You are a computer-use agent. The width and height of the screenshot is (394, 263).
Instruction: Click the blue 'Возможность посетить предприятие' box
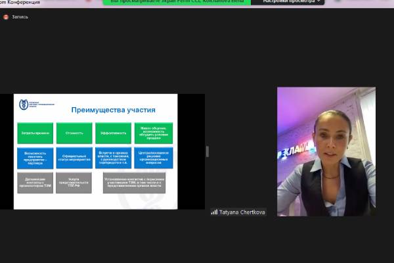point(35,158)
